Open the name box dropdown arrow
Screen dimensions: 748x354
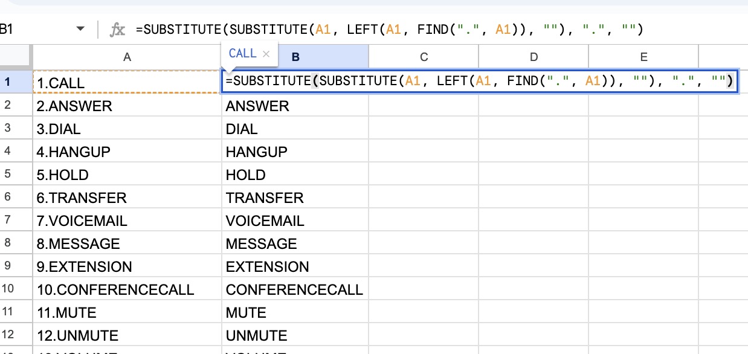pyautogui.click(x=80, y=30)
